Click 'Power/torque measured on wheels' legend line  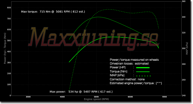[134, 60]
